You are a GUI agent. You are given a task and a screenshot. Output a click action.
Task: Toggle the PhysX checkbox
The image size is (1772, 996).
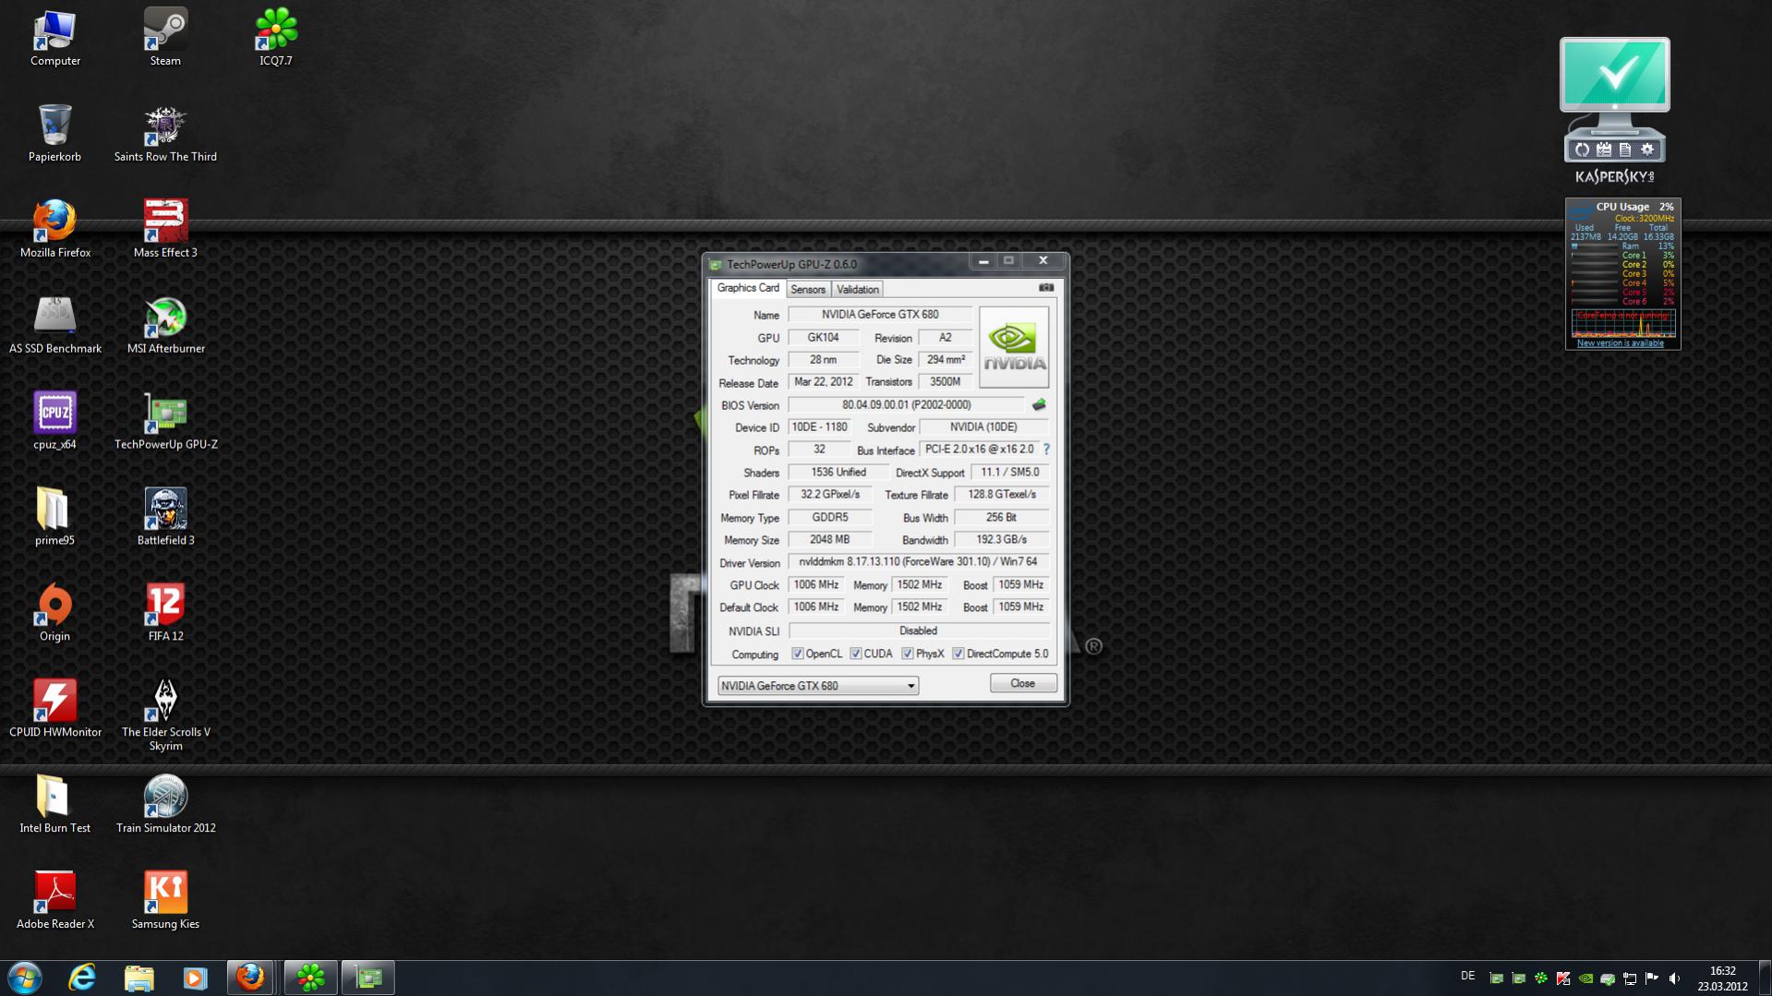pos(908,654)
